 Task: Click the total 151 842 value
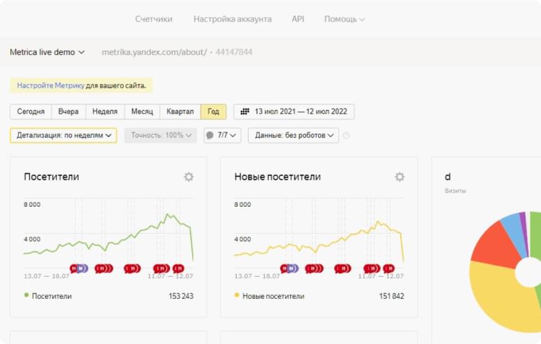click(x=392, y=296)
